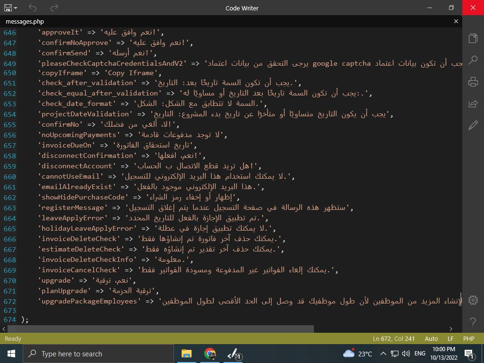Click line number 674 in gutter
This screenshot has width=484, height=363.
pyautogui.click(x=10, y=320)
